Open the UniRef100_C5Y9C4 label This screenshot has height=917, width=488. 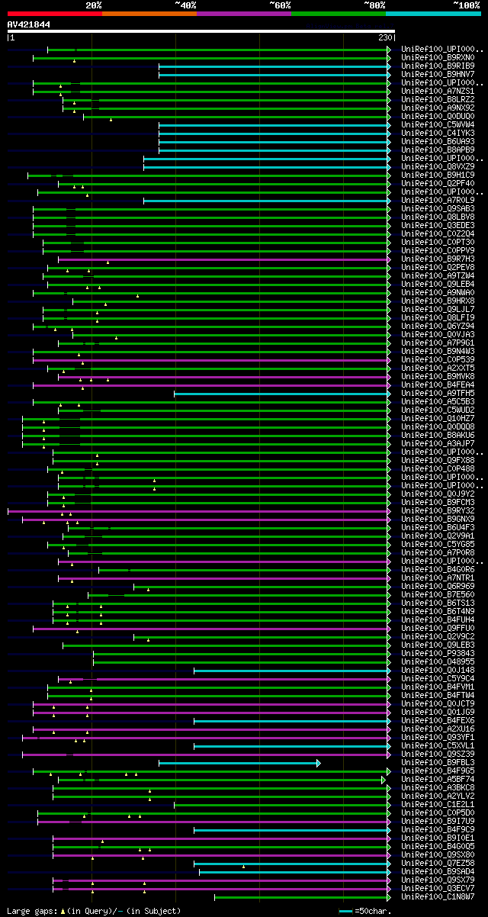[438, 678]
